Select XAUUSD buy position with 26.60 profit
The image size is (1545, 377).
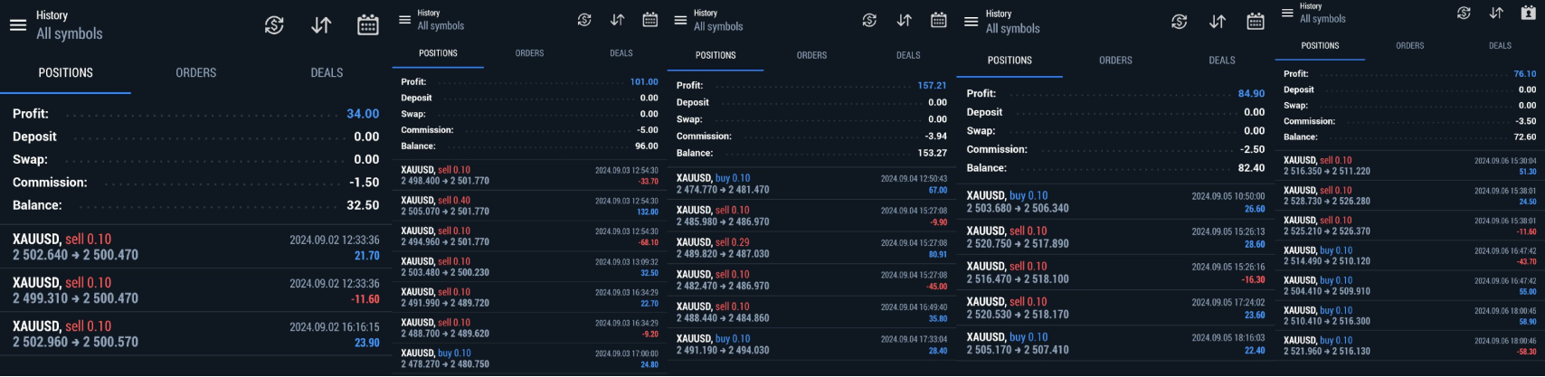(1114, 202)
